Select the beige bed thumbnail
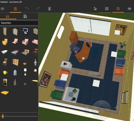 pos(25,52)
